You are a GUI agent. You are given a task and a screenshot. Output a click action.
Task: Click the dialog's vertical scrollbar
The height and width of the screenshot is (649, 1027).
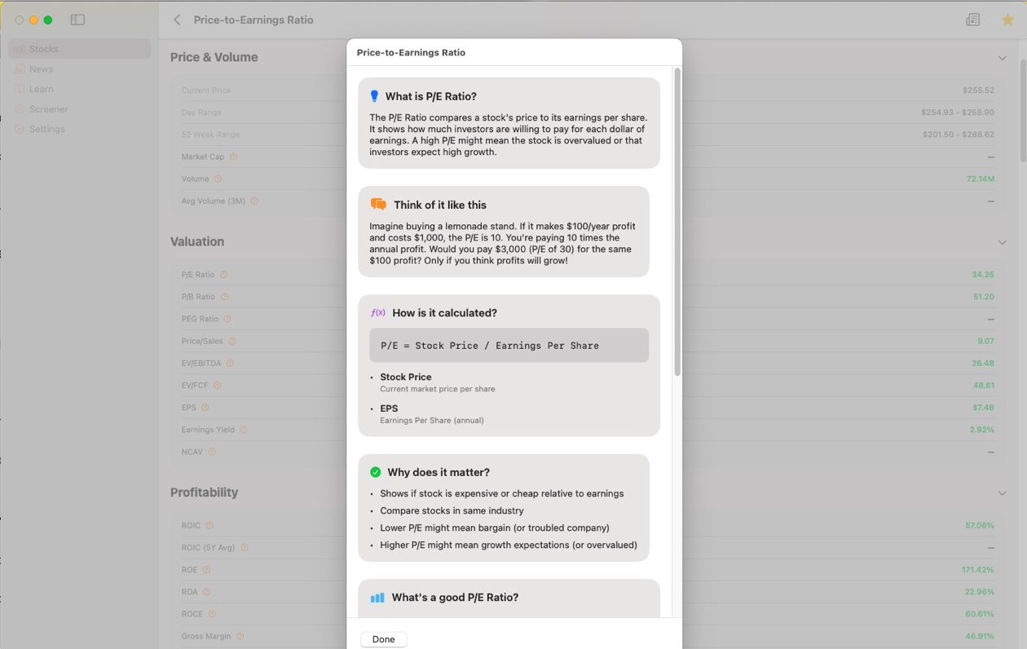tap(677, 222)
